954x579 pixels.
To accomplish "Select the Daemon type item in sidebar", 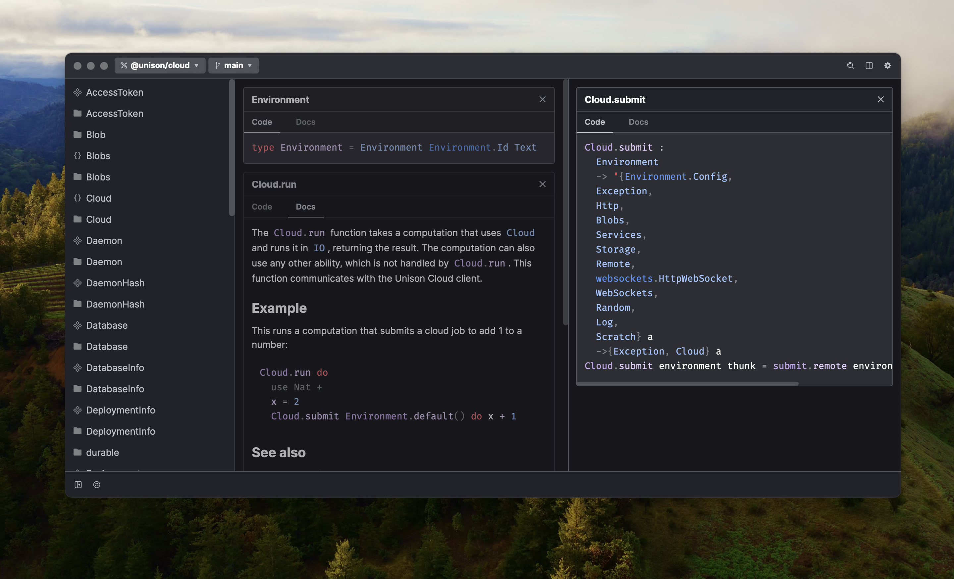I will (104, 241).
